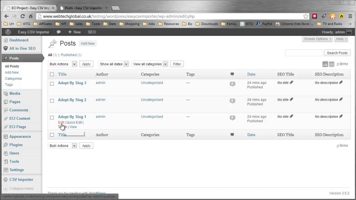The width and height of the screenshot is (356, 200).
Task: Open bookmarks overflow chevron
Action: 350,24
